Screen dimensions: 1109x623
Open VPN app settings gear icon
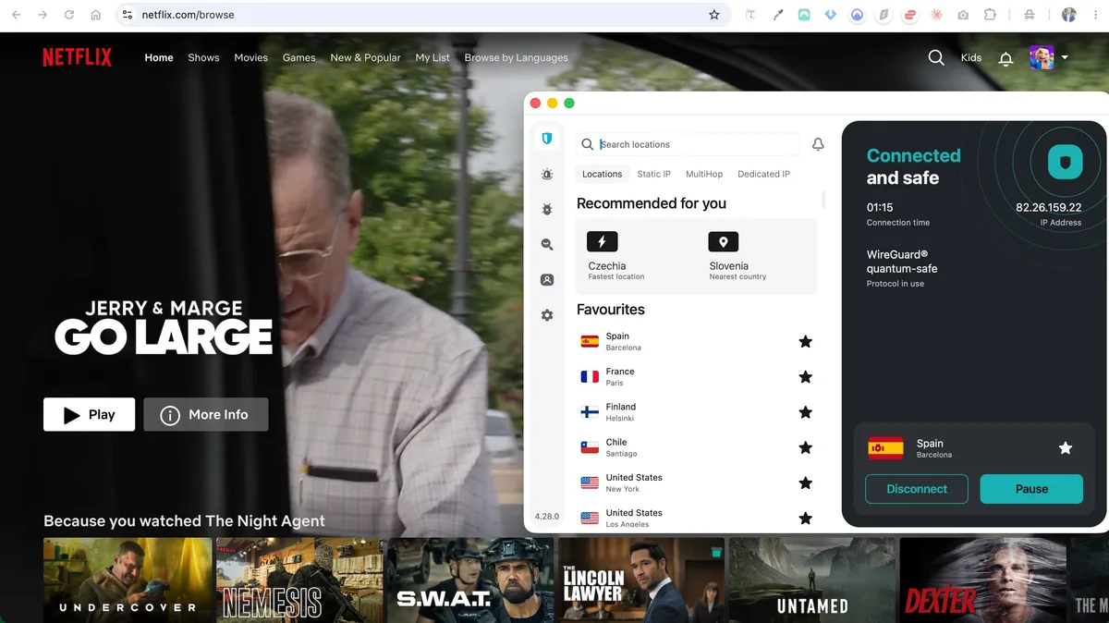(547, 315)
